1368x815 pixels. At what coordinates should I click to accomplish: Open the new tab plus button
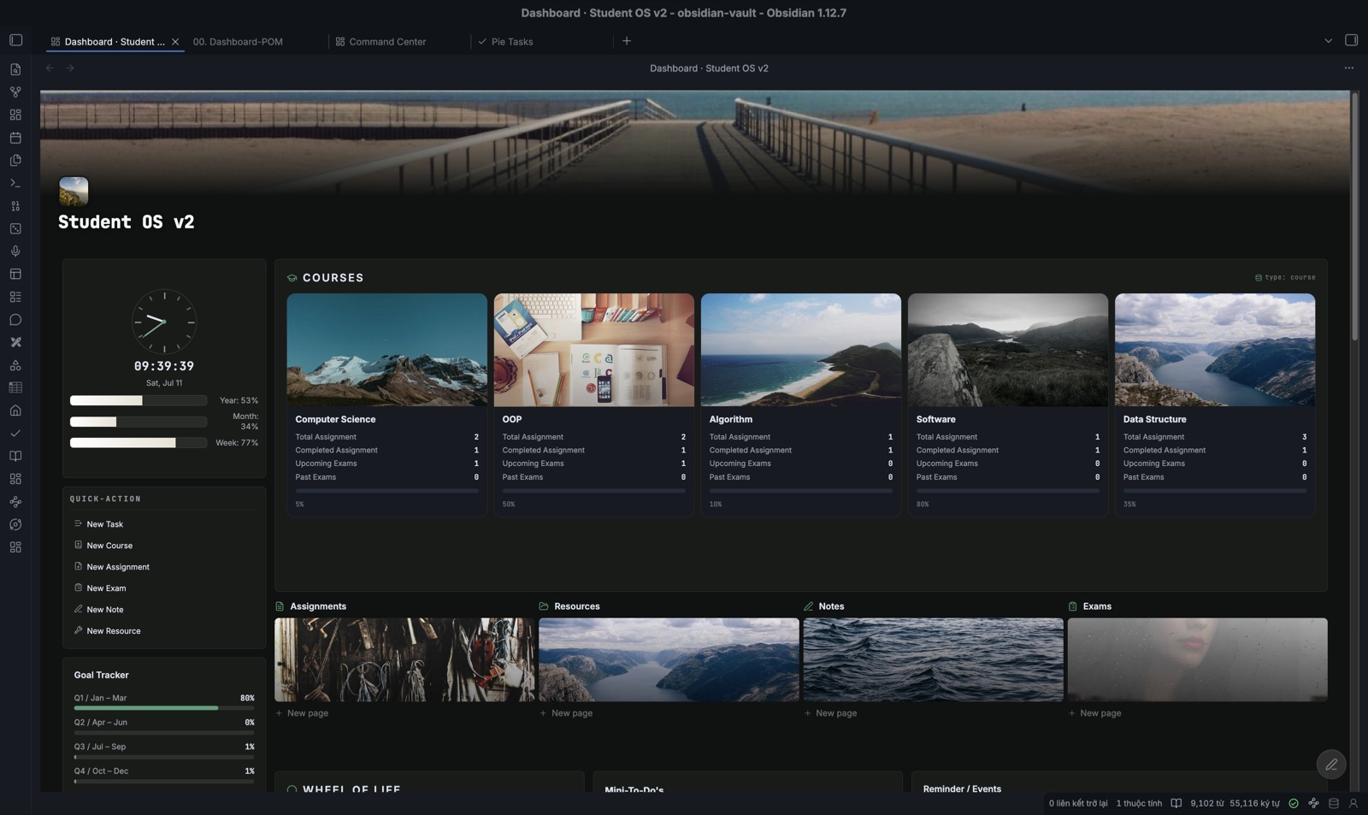point(627,41)
